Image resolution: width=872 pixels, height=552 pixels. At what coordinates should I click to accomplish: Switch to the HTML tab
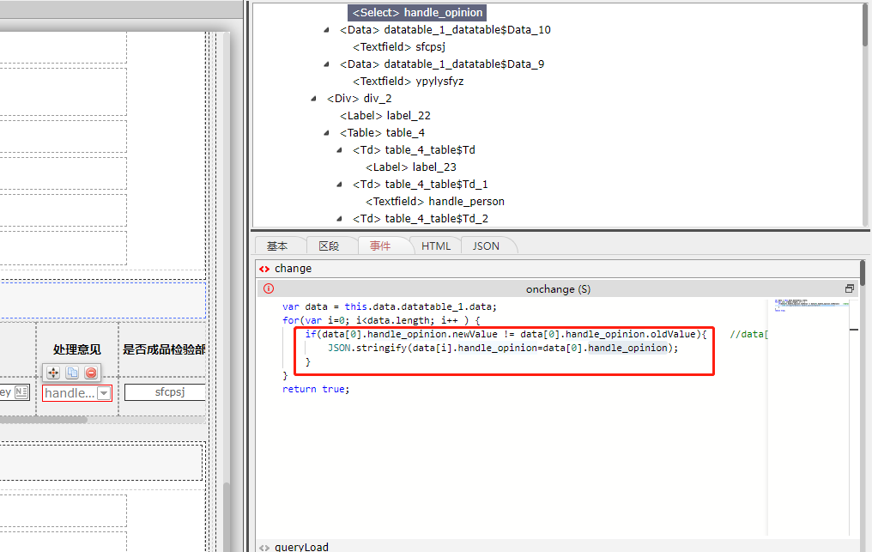point(435,246)
